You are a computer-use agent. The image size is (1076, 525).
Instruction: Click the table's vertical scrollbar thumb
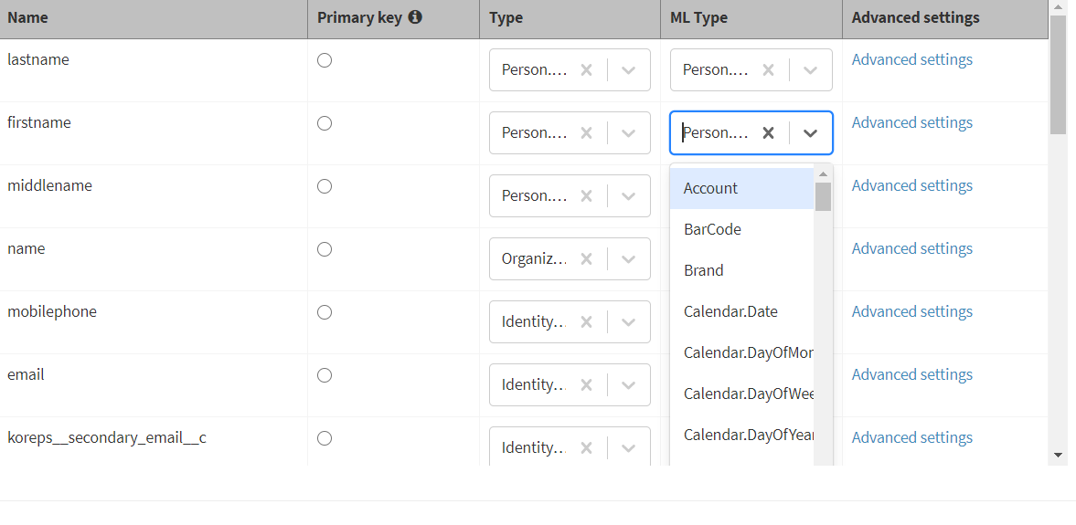(1058, 73)
